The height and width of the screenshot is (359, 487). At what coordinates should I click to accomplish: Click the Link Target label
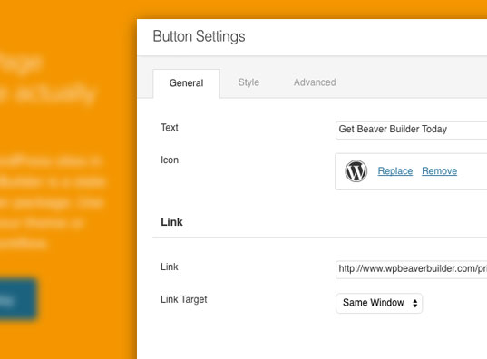[184, 299]
